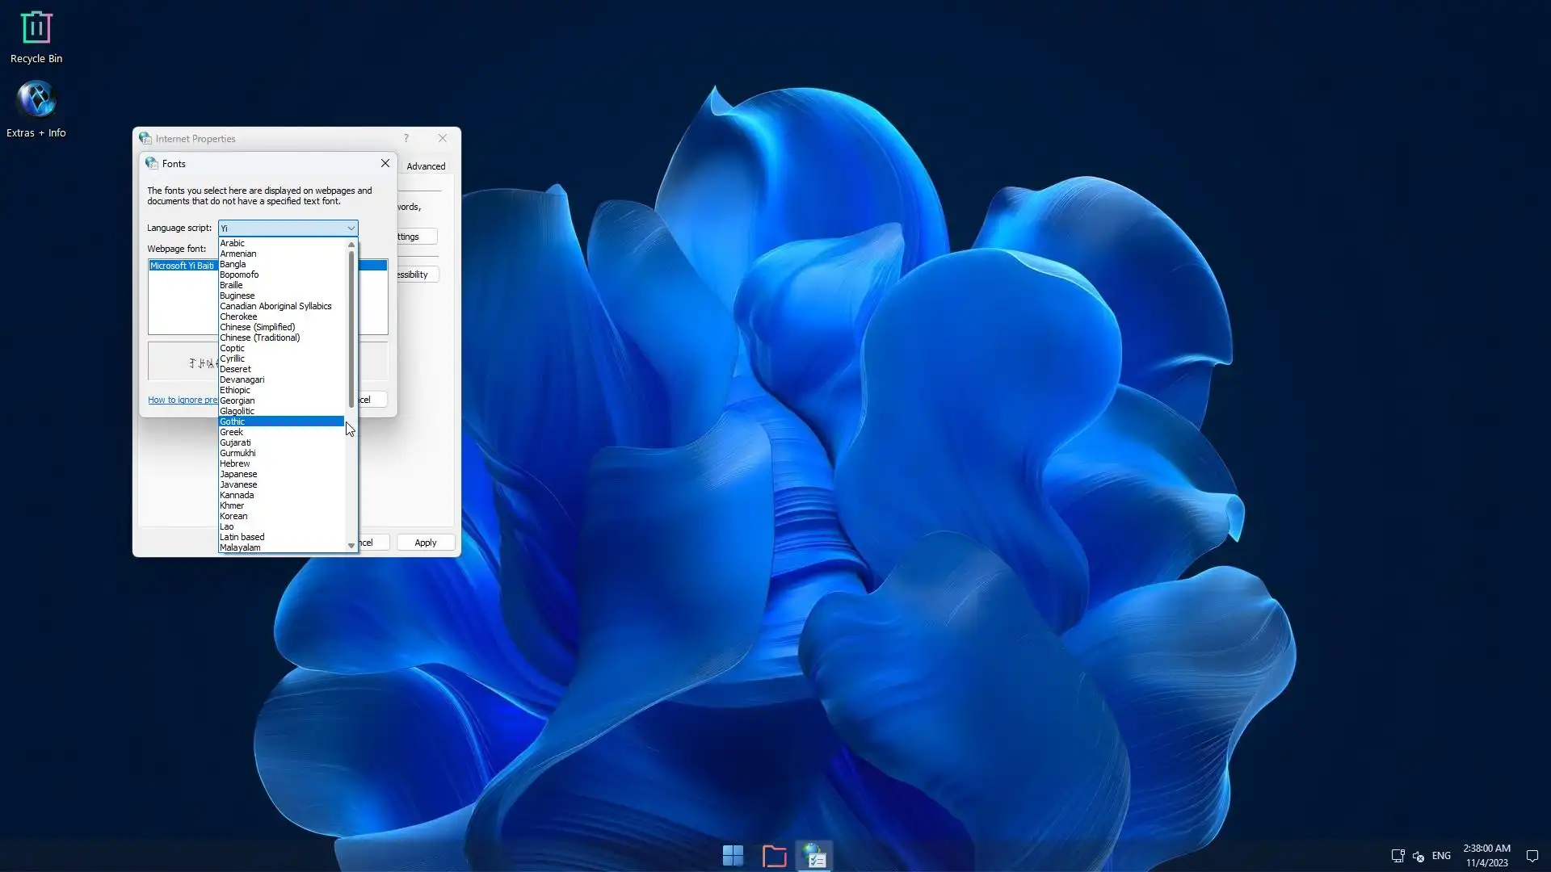Switch to the Advanced tab

coord(426,166)
